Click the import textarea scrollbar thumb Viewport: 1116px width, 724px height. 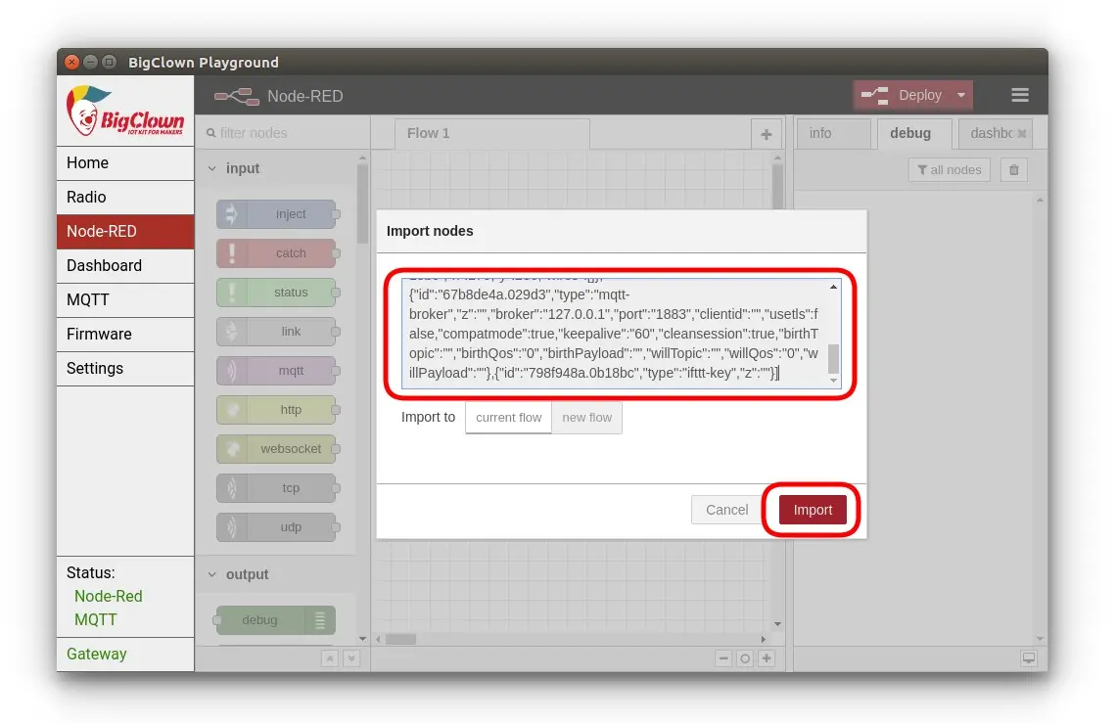[x=833, y=358]
